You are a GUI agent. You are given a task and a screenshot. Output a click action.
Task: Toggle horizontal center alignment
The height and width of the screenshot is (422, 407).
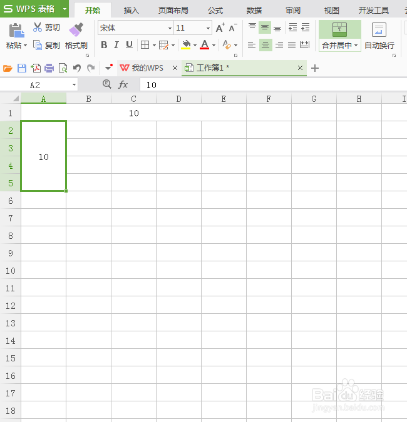point(265,45)
